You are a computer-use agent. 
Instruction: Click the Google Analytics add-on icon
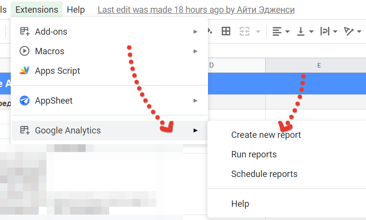(24, 130)
